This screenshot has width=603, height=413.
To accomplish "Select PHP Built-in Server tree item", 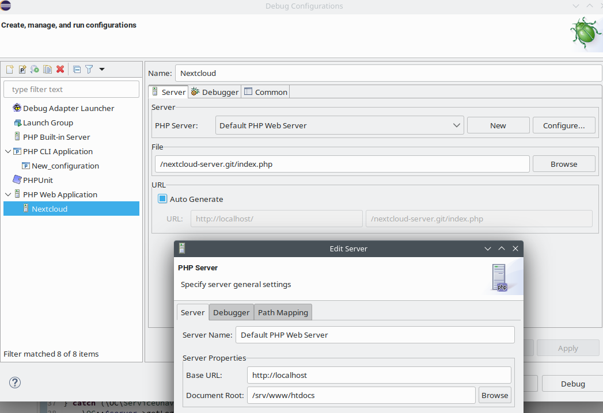I will pyautogui.click(x=56, y=137).
